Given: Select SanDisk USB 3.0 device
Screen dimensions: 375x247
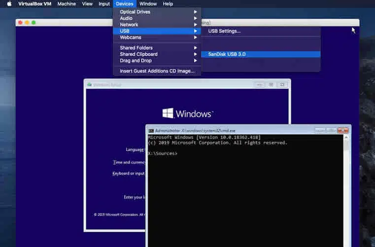Looking at the screenshot, I should 227,54.
